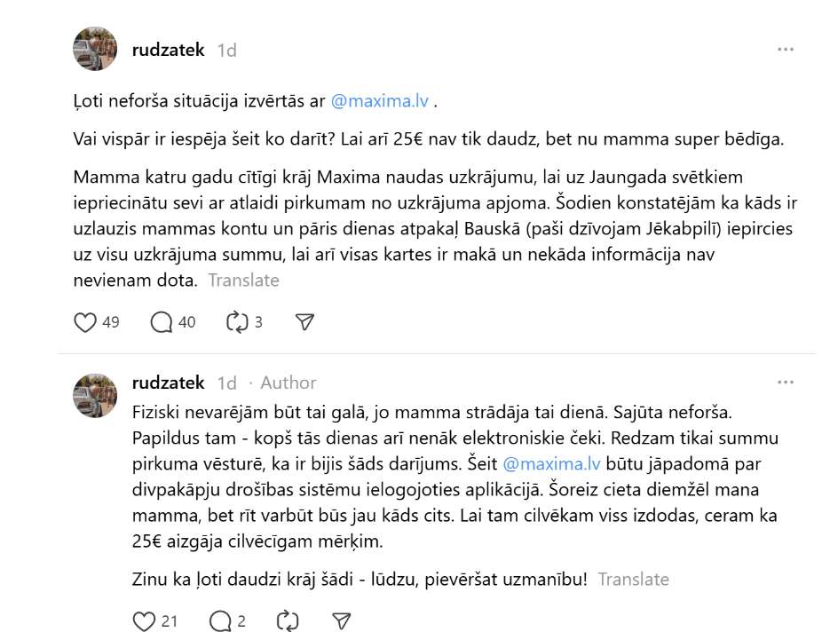Open comments on the first post
Viewport: 822px width, 632px height.
pyautogui.click(x=162, y=322)
